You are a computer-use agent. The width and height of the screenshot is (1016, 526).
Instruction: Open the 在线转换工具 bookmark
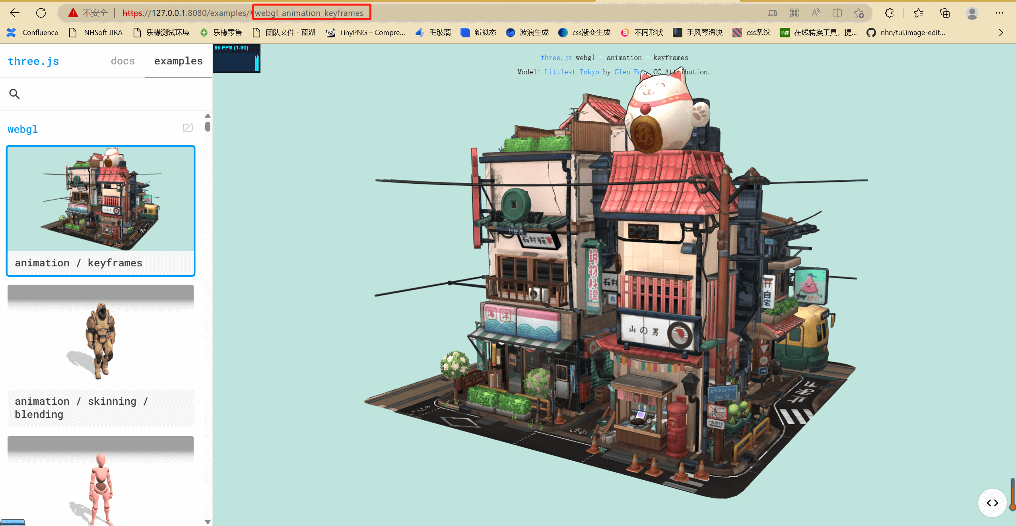pyautogui.click(x=819, y=33)
